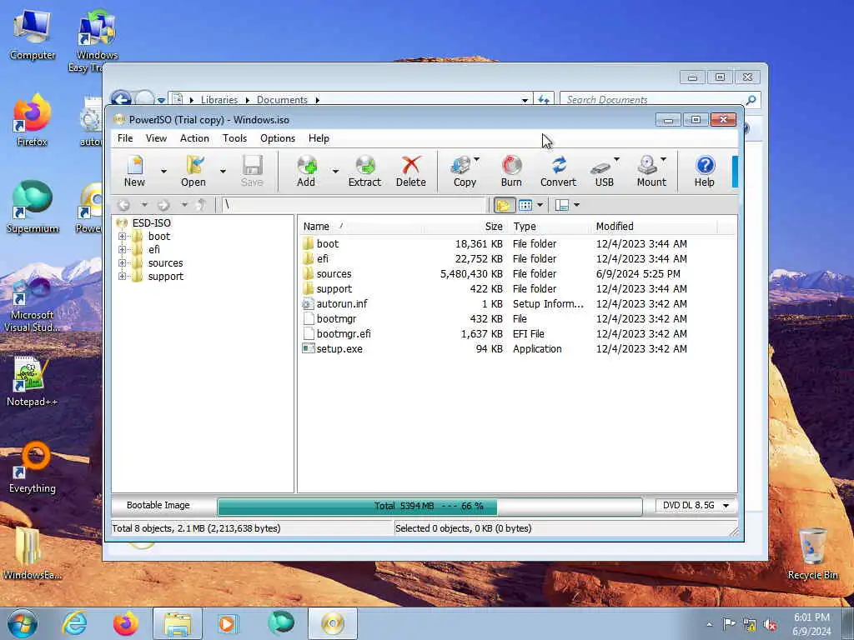
Task: Click the Bootable Image status label
Action: point(158,506)
